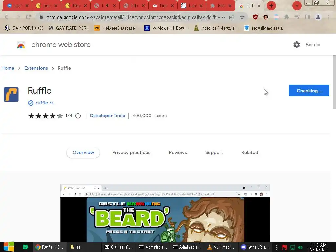Click the blue Checking... button
Screen dimensions: 336x252
[x=309, y=91]
